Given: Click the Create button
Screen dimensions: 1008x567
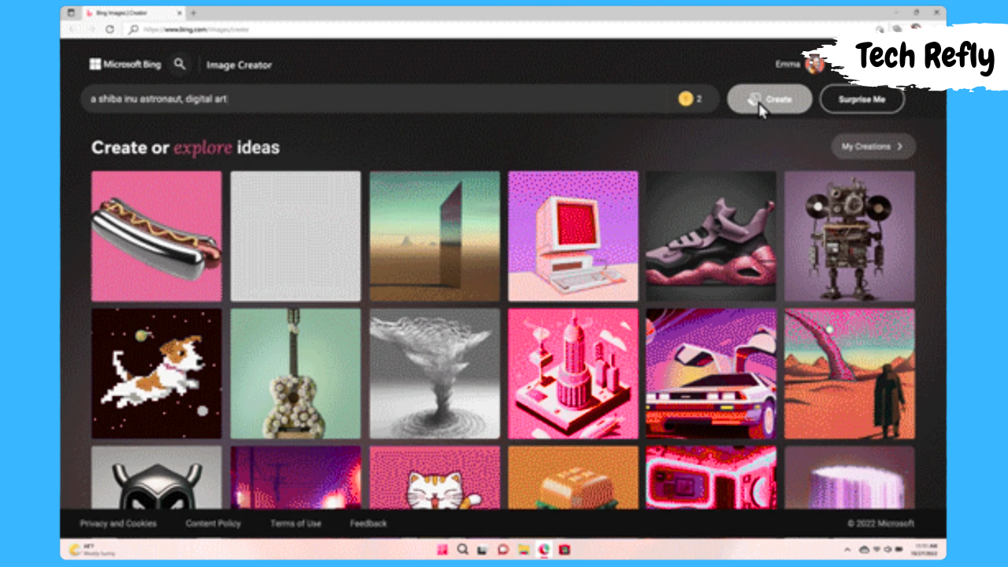Looking at the screenshot, I should (x=769, y=99).
